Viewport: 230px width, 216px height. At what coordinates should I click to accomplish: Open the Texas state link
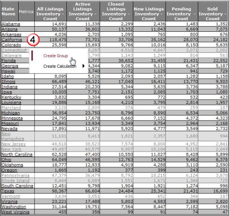(x=8, y=191)
